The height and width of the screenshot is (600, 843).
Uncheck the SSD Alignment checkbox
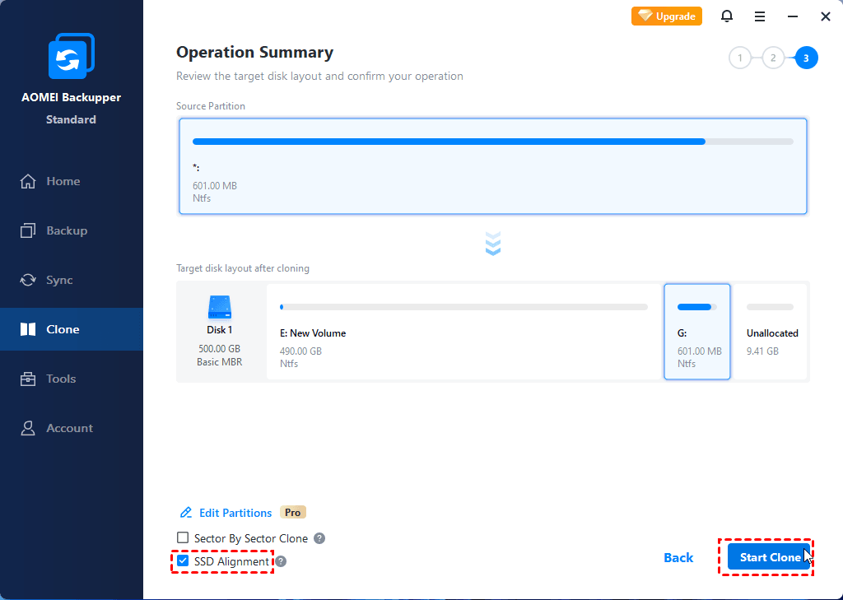(183, 560)
